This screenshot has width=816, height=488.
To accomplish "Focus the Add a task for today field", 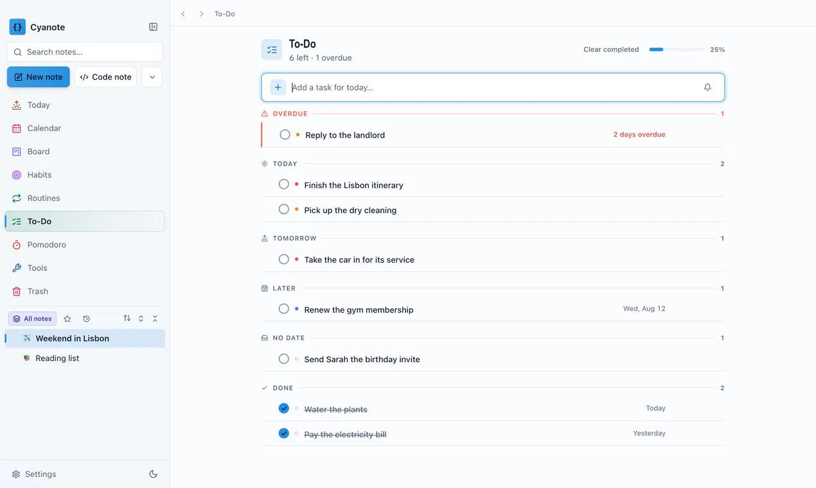I will [x=493, y=87].
